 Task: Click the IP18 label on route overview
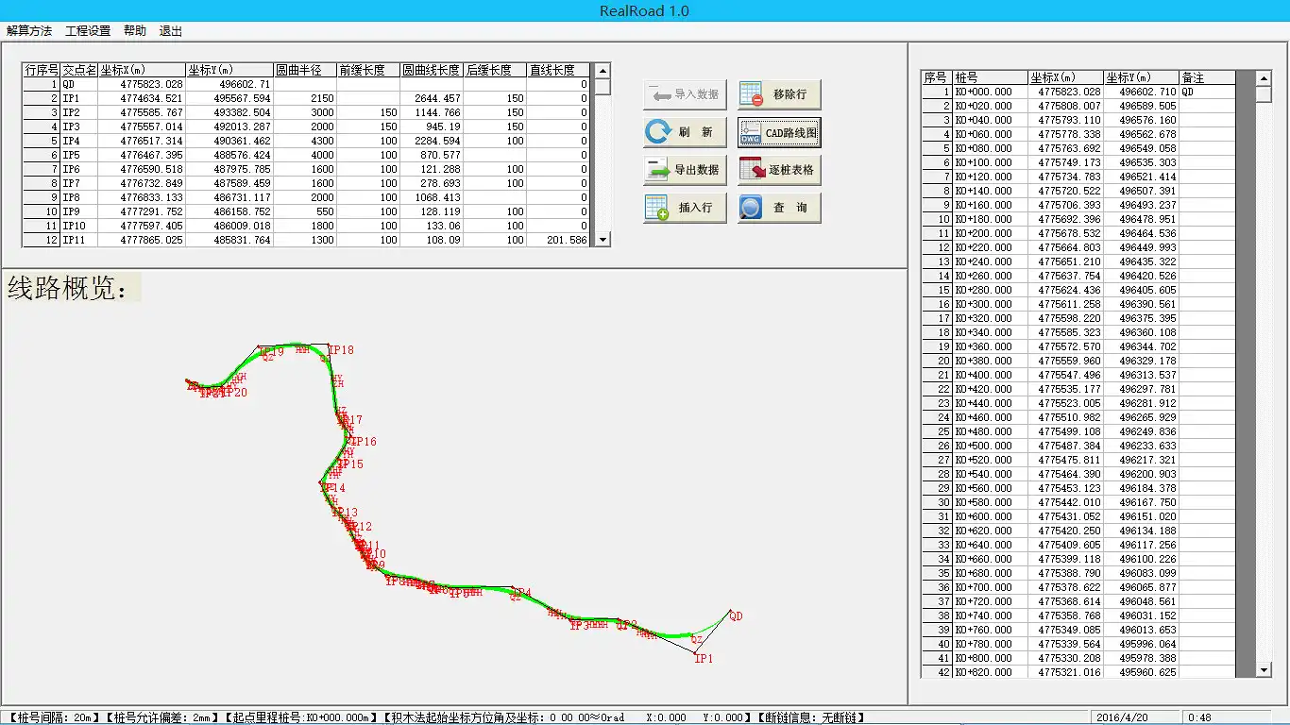pos(341,350)
